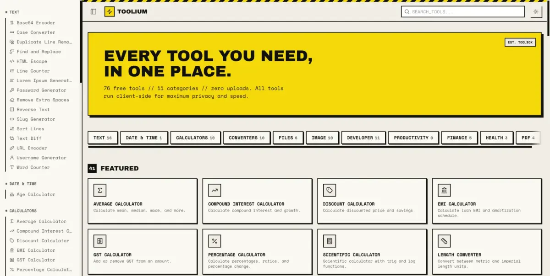
Task: Open the DISCOUNT CALCULATOR card title
Action: 349,204
